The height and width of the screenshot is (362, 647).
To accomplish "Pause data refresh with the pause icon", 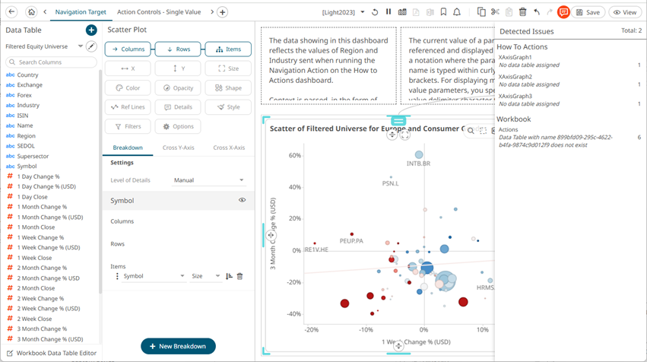I will pyautogui.click(x=389, y=12).
